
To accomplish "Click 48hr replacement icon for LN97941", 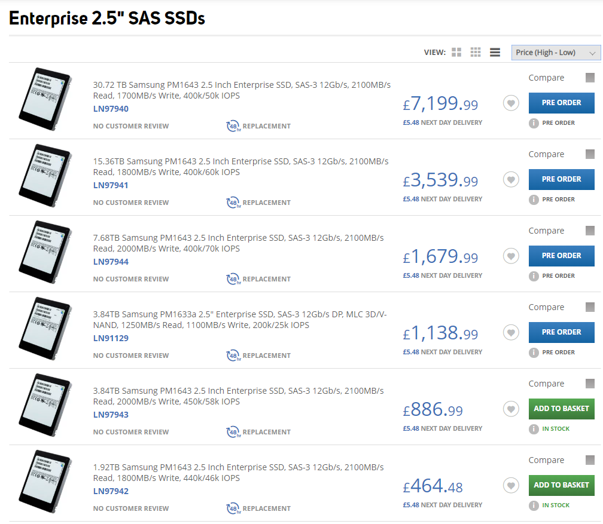I will pyautogui.click(x=233, y=203).
